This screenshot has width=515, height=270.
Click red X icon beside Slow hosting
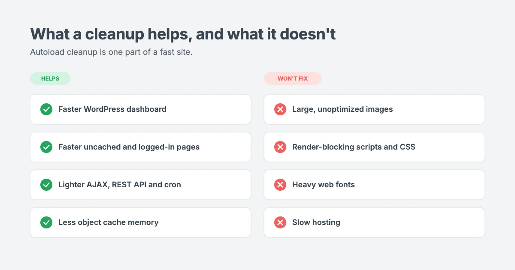tap(280, 222)
